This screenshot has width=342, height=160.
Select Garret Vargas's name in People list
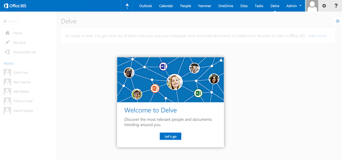coord(23,111)
